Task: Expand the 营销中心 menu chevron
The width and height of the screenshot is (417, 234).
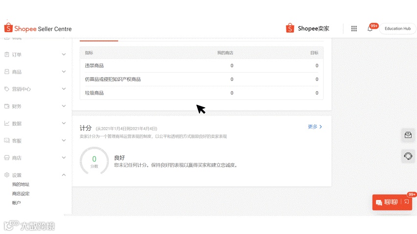Action: coord(64,89)
